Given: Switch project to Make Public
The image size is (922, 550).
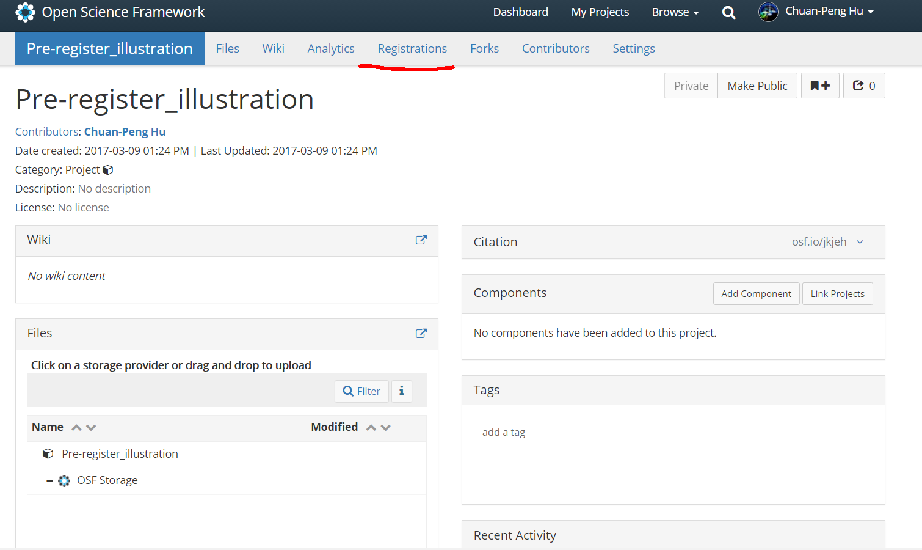Looking at the screenshot, I should coord(757,86).
